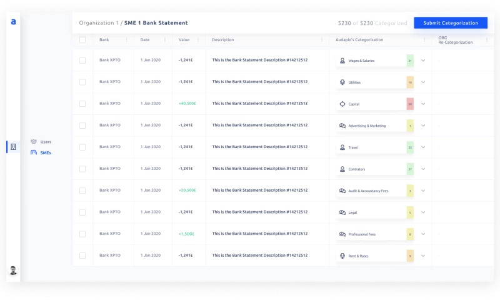Expand the Travel category dropdown
500x300 pixels.
click(x=423, y=147)
